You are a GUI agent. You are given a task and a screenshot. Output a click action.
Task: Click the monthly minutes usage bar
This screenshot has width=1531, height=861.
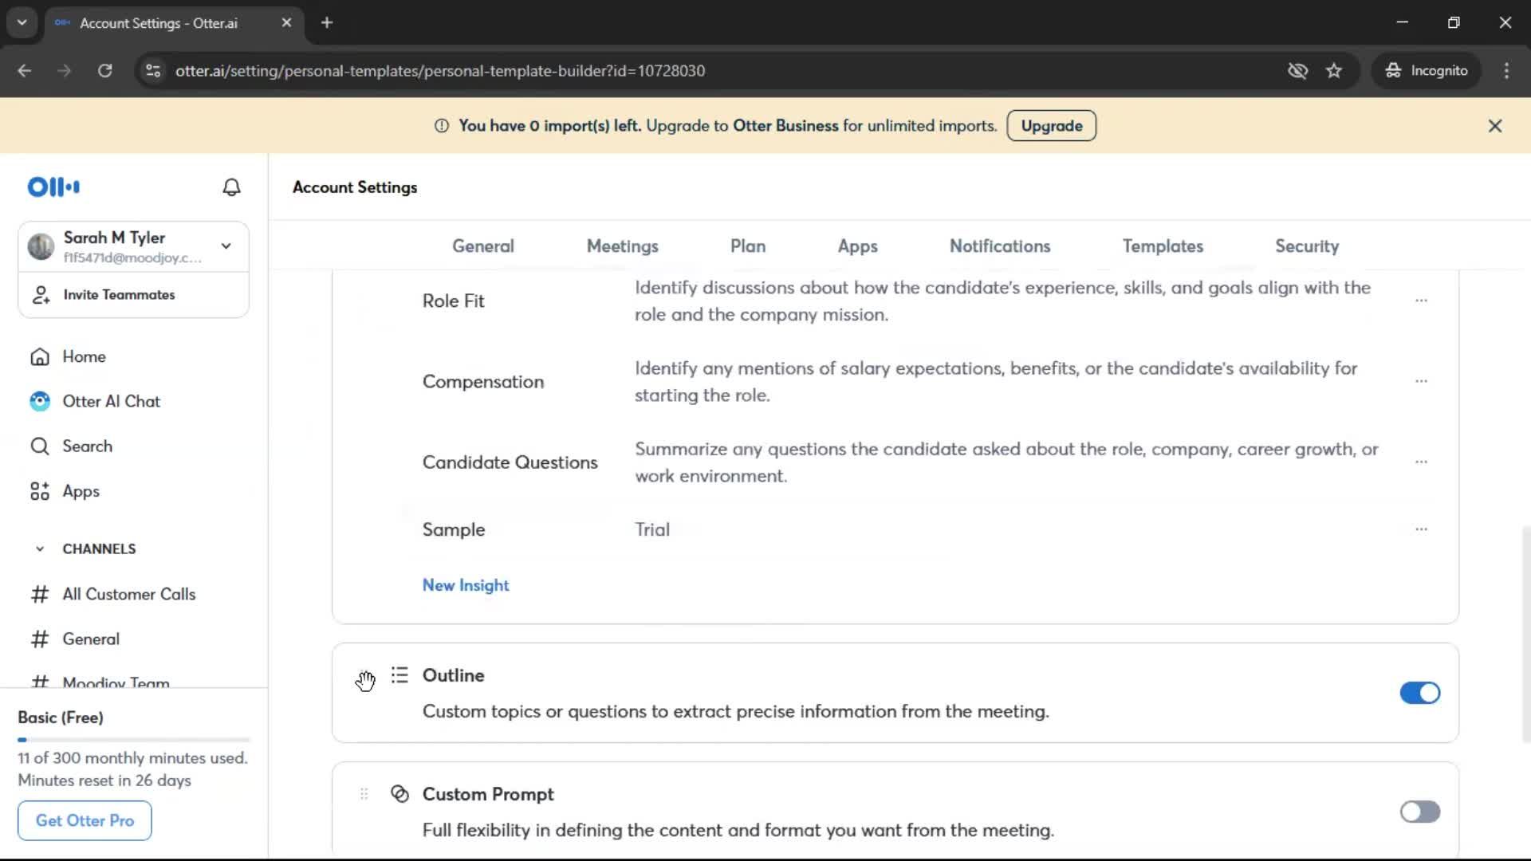(x=134, y=740)
